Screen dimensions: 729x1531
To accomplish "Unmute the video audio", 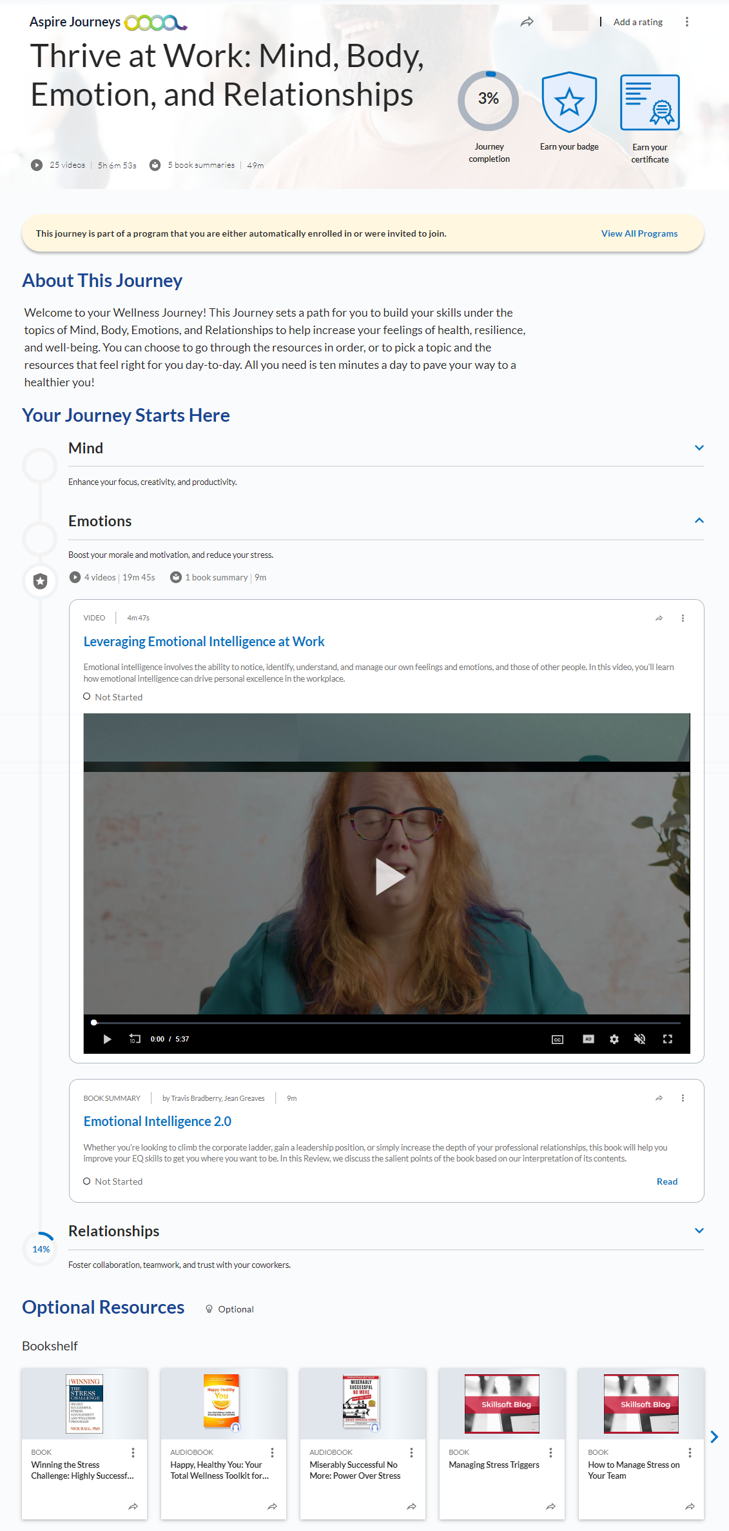I will [x=639, y=1039].
